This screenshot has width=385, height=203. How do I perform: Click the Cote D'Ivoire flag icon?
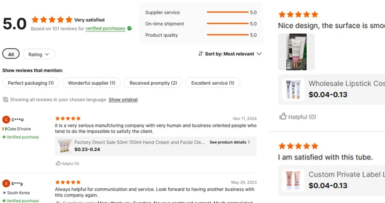pos(4,129)
